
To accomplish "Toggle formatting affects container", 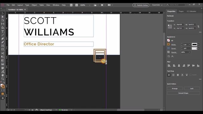I will pos(2,90).
